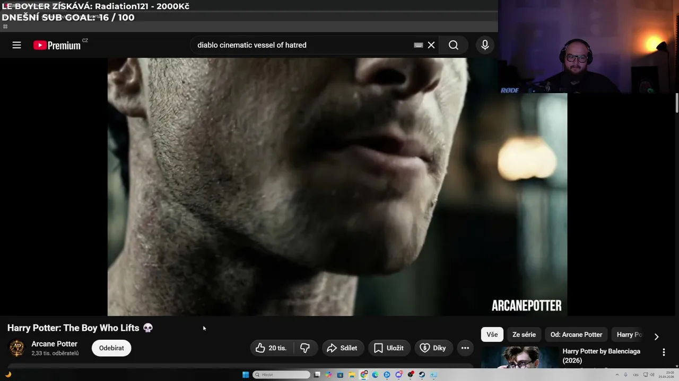Start voice search with the microphone
The height and width of the screenshot is (381, 679).
tap(485, 45)
